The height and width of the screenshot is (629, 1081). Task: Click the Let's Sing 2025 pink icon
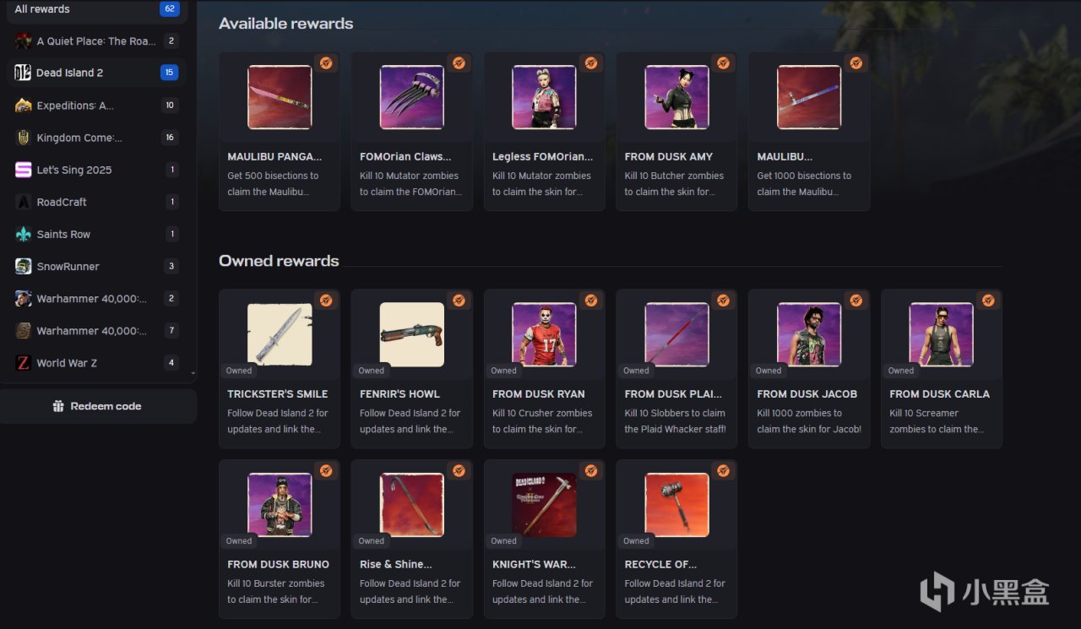(x=24, y=170)
